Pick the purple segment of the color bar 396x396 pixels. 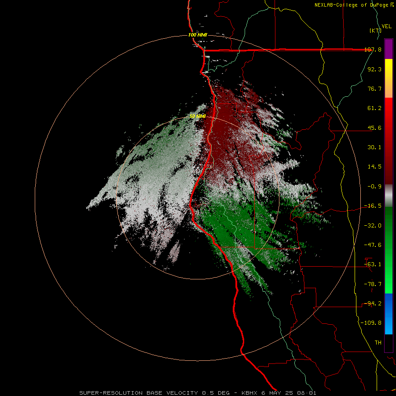point(389,49)
